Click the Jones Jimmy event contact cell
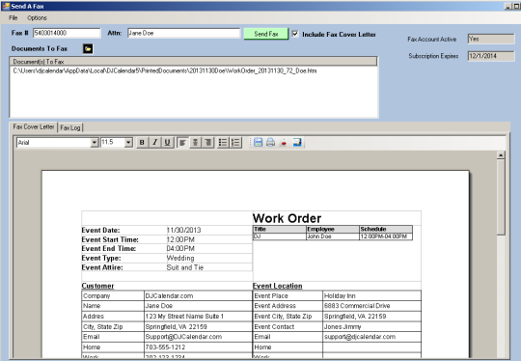The height and width of the screenshot is (361, 521). pyautogui.click(x=371, y=327)
